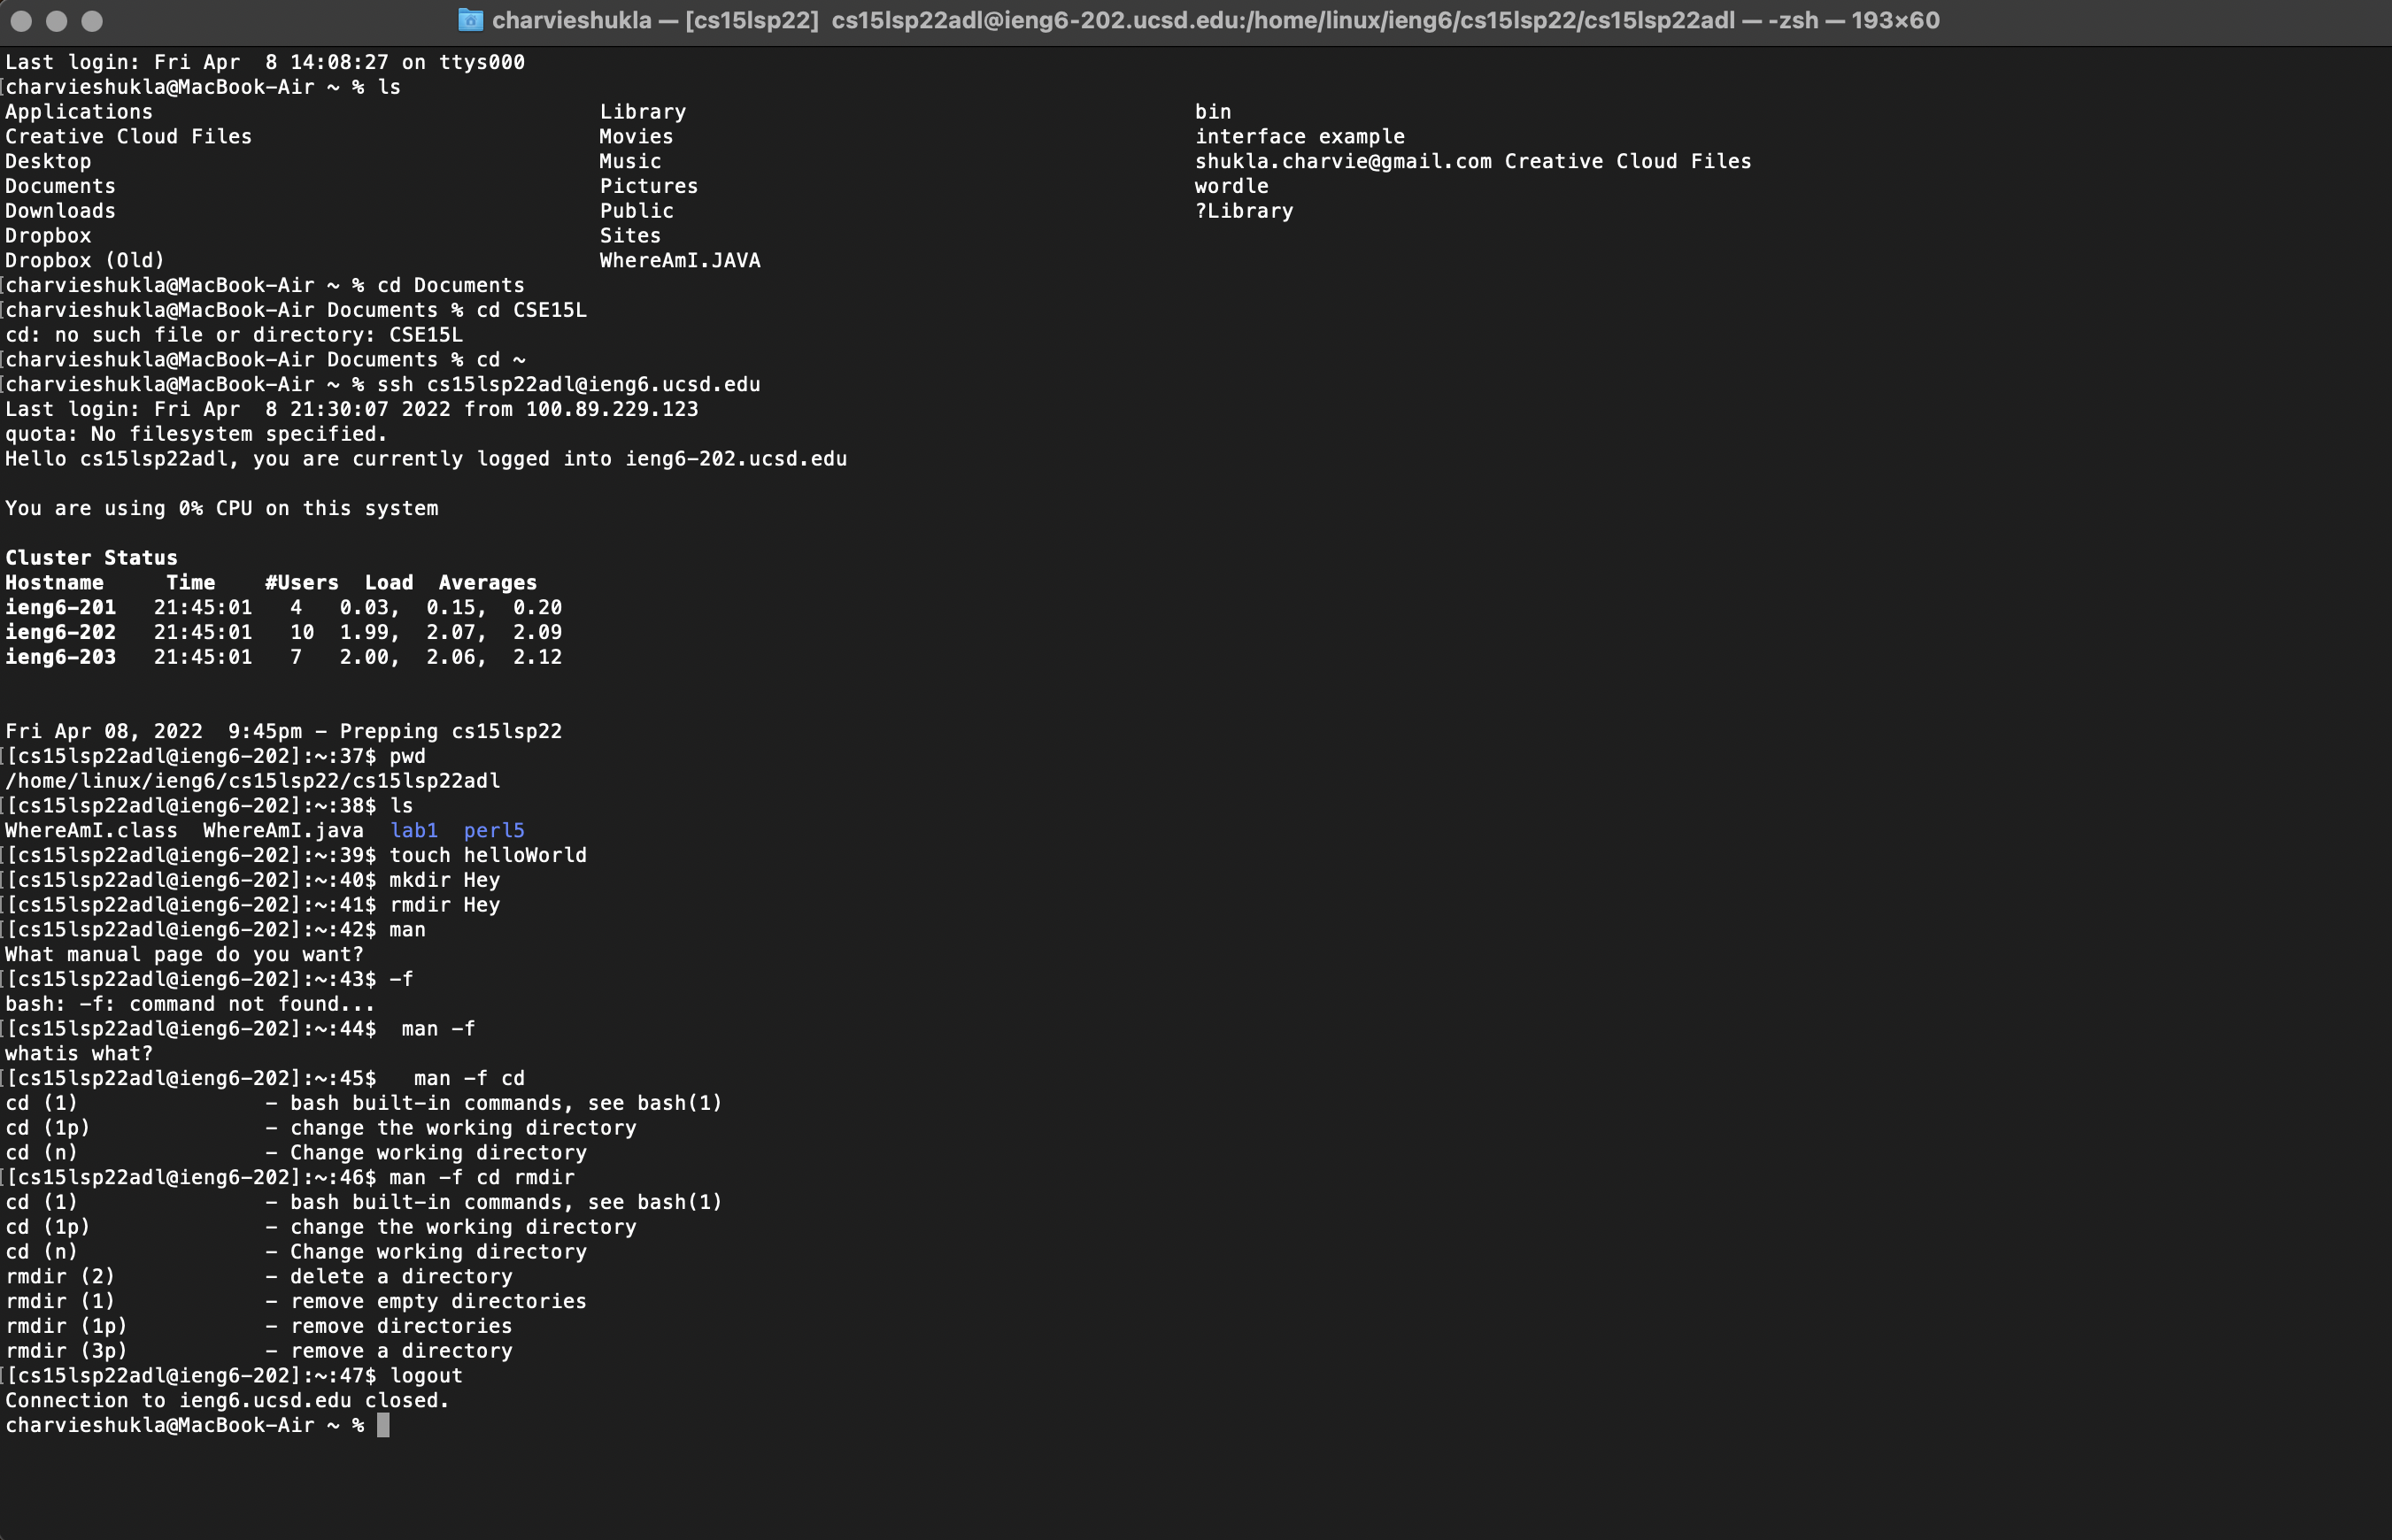The width and height of the screenshot is (2392, 1540).
Task: Click the blinking cursor block at prompt
Action: [x=383, y=1425]
